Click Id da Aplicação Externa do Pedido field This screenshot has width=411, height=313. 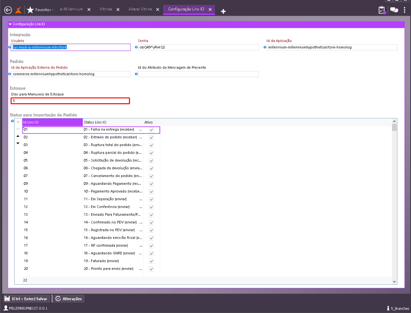pyautogui.click(x=71, y=74)
